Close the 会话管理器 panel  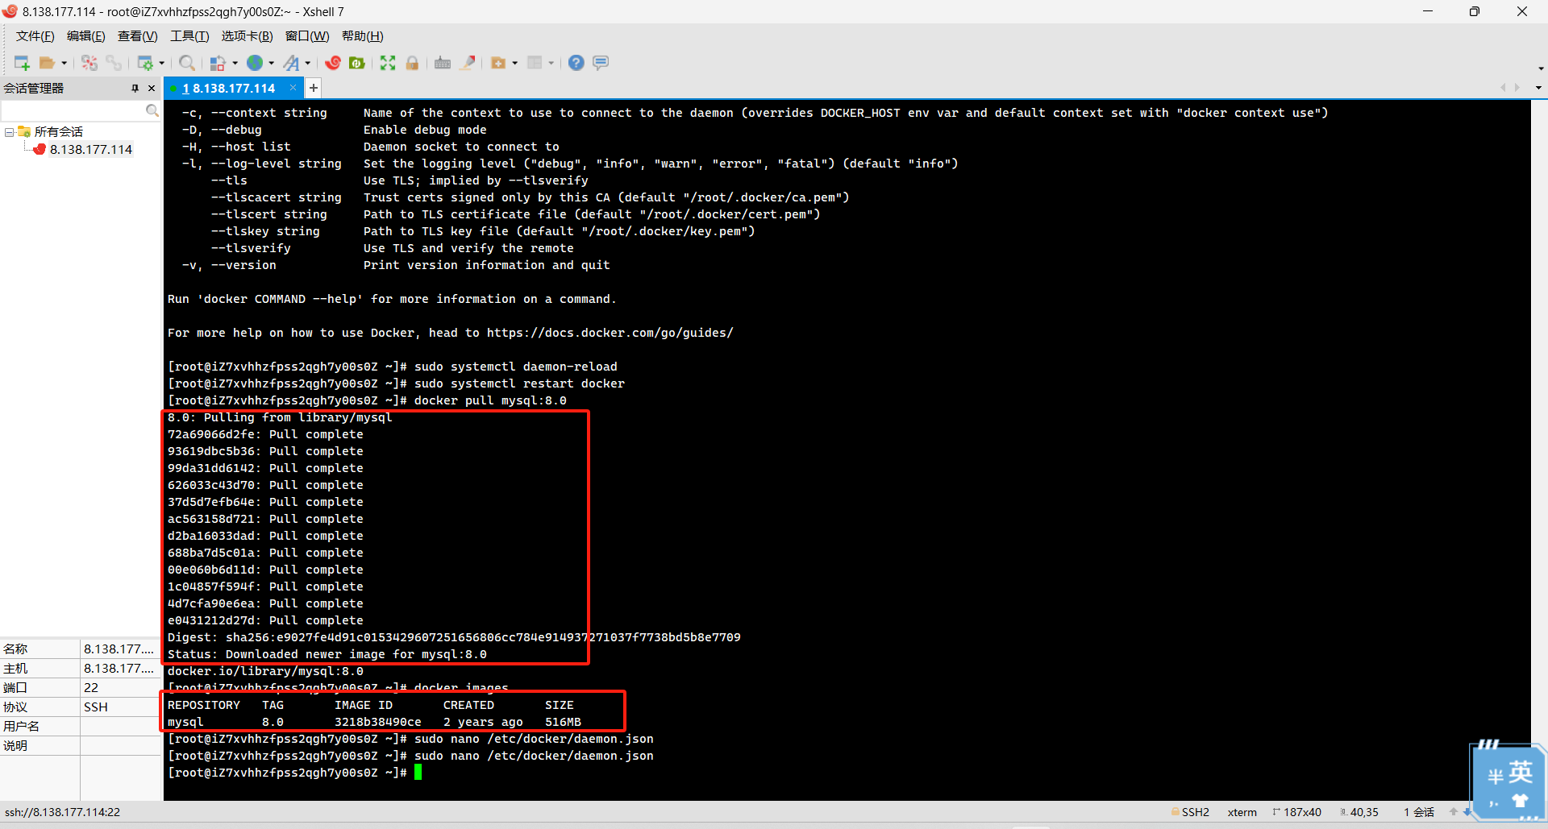coord(151,89)
